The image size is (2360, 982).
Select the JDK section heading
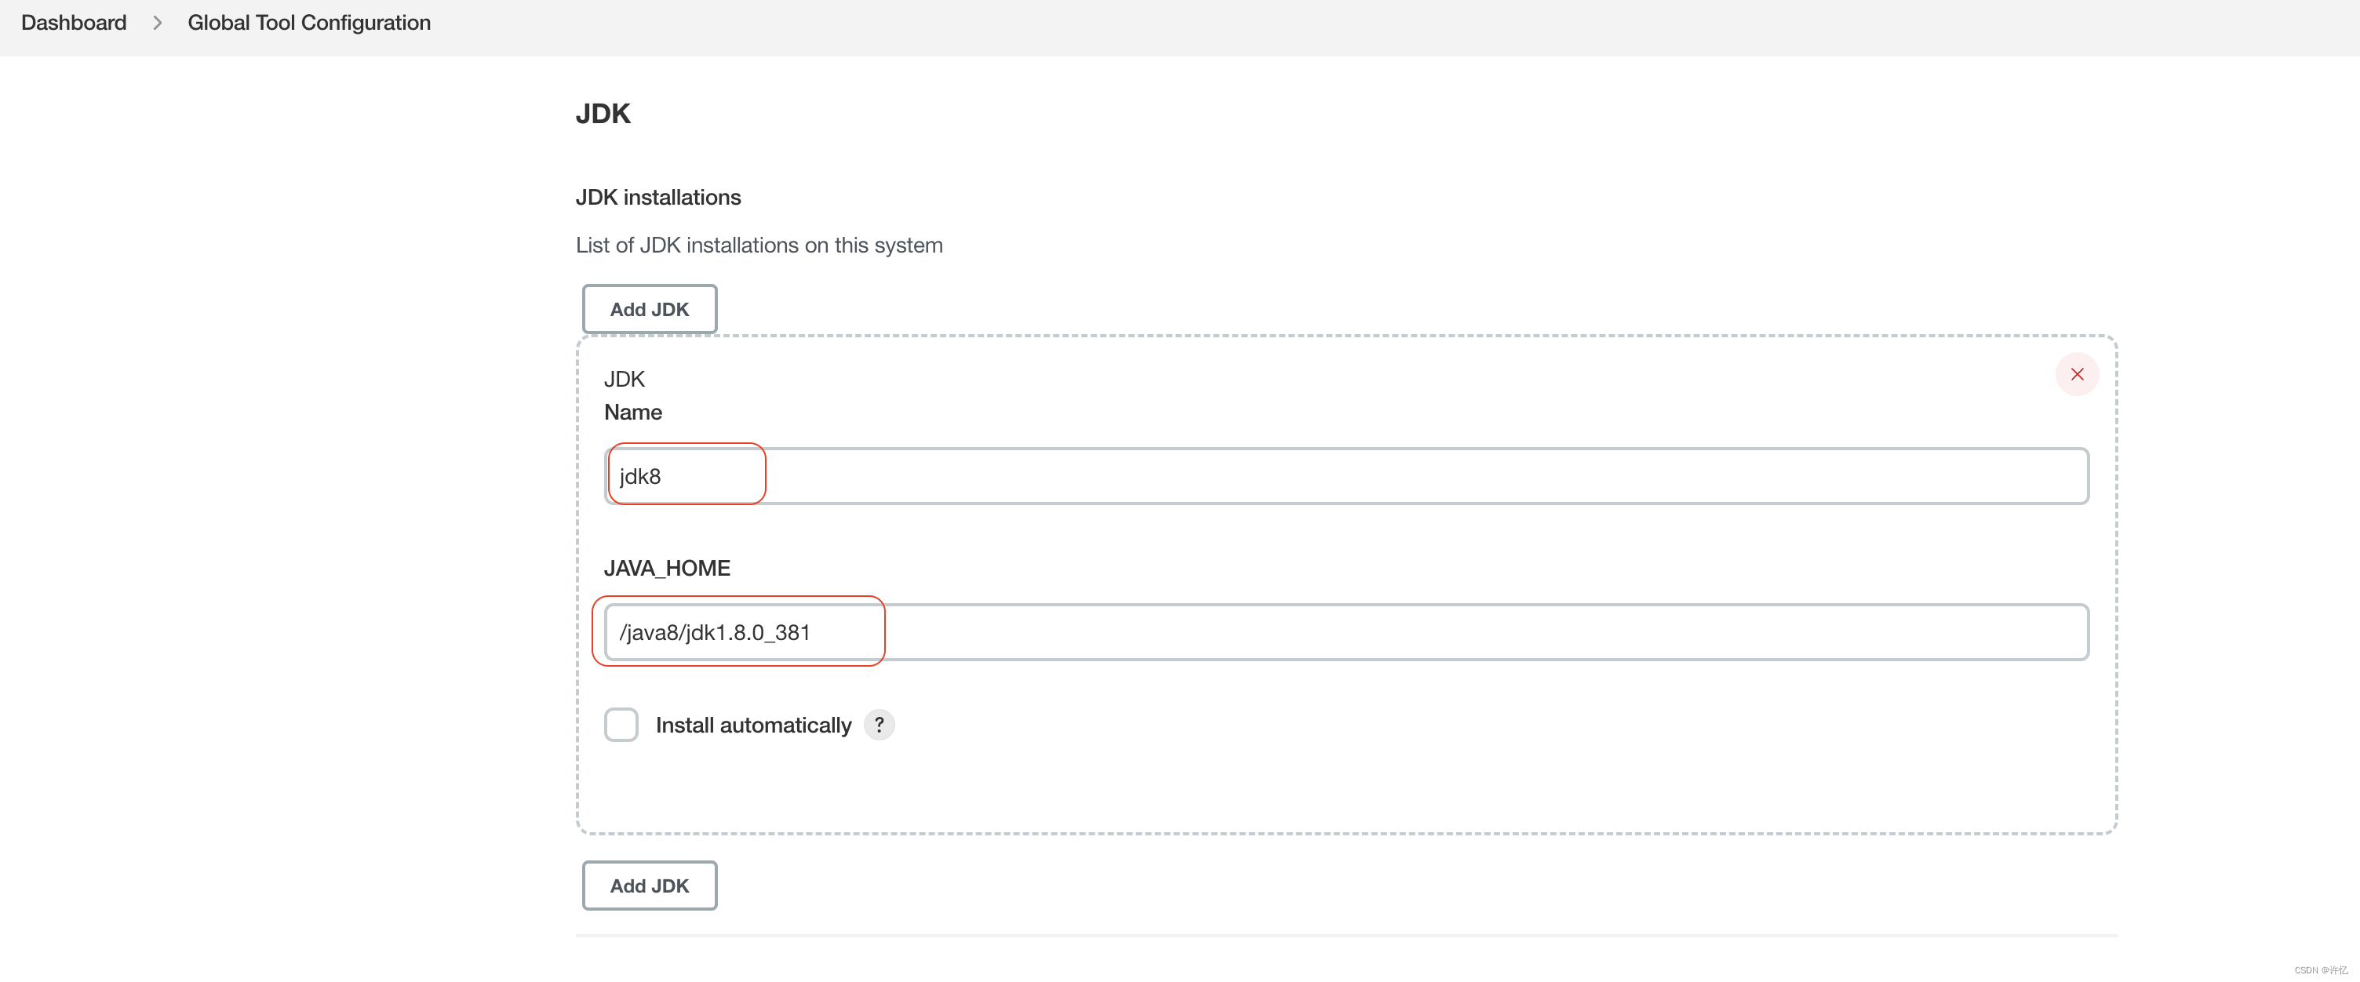pyautogui.click(x=603, y=114)
